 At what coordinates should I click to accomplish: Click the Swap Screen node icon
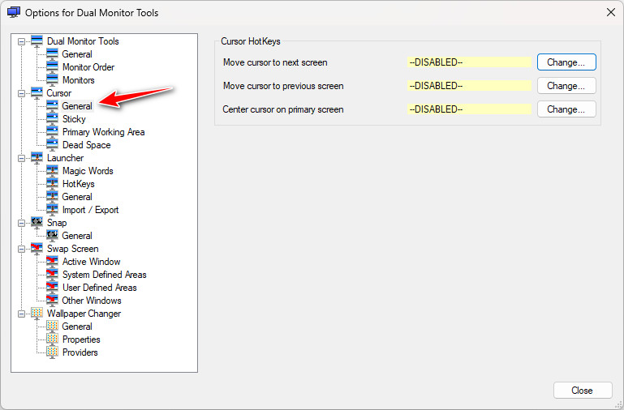pyautogui.click(x=37, y=249)
